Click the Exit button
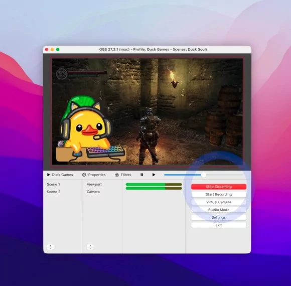291x286 pixels. (x=219, y=225)
